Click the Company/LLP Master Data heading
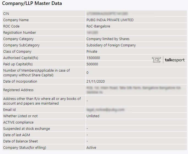 (x=32, y=4)
